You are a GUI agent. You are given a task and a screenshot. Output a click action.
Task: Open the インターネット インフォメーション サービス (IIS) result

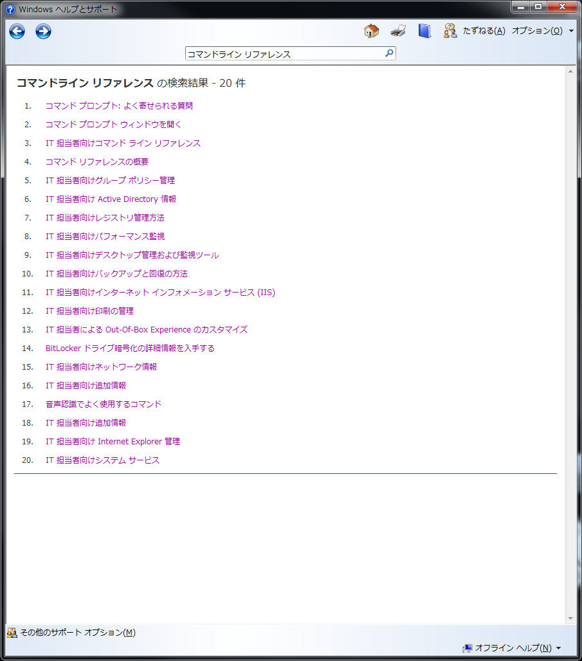point(160,292)
